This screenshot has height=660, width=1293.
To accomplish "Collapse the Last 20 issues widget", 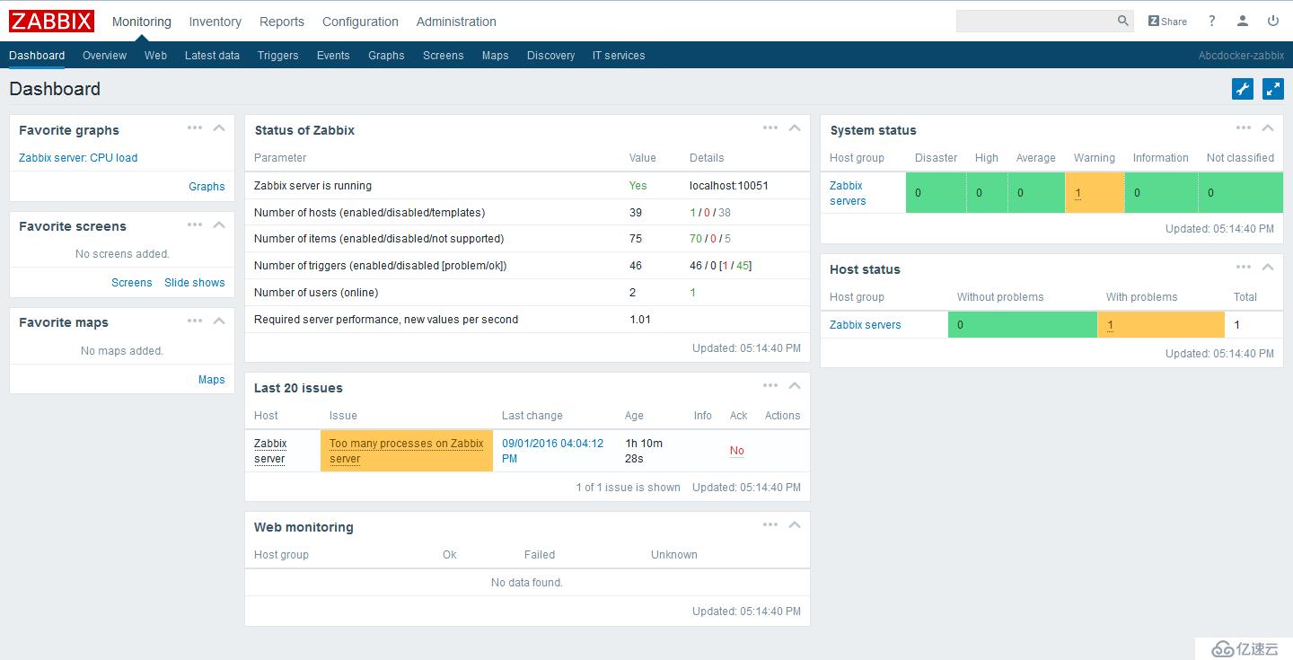I will coord(795,386).
